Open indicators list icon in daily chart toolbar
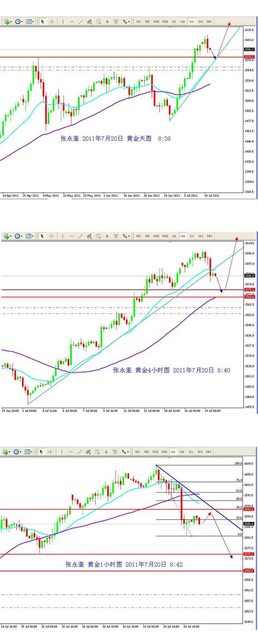The image size is (258, 644). [6, 21]
